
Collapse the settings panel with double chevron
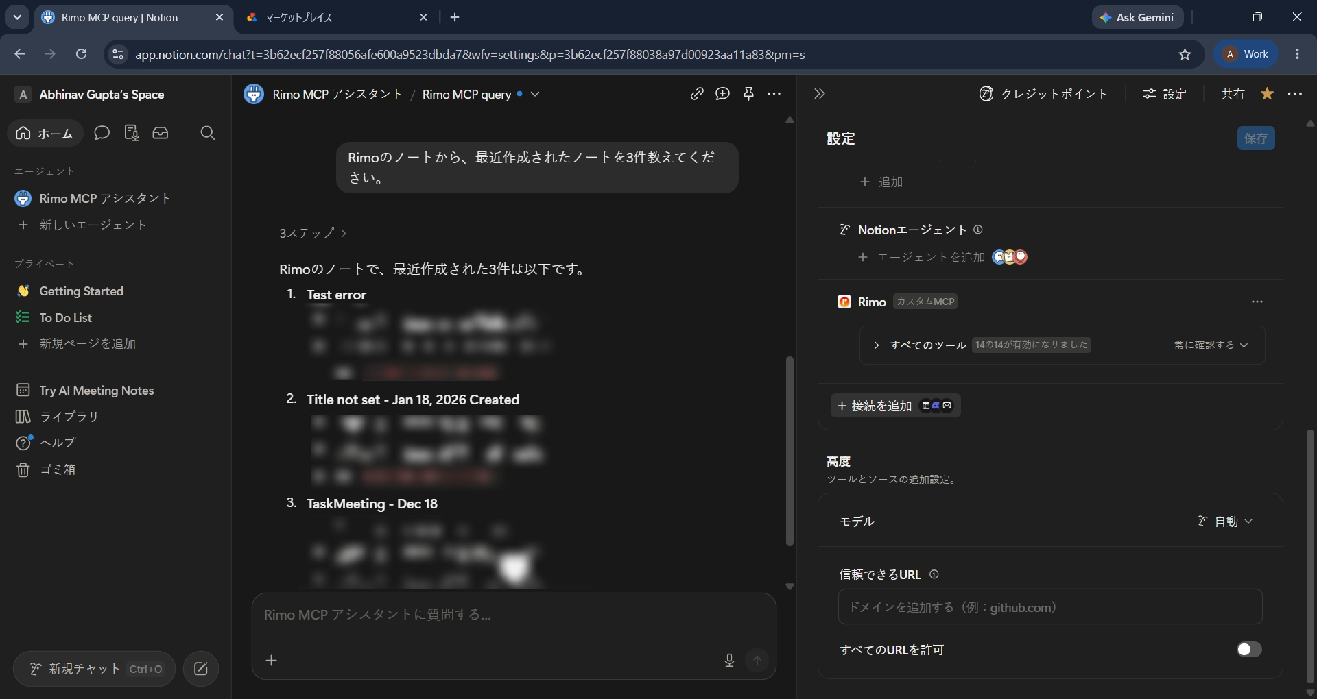(x=820, y=94)
